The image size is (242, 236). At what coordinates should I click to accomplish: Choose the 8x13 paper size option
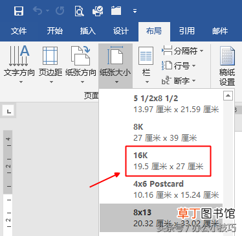click(161, 218)
